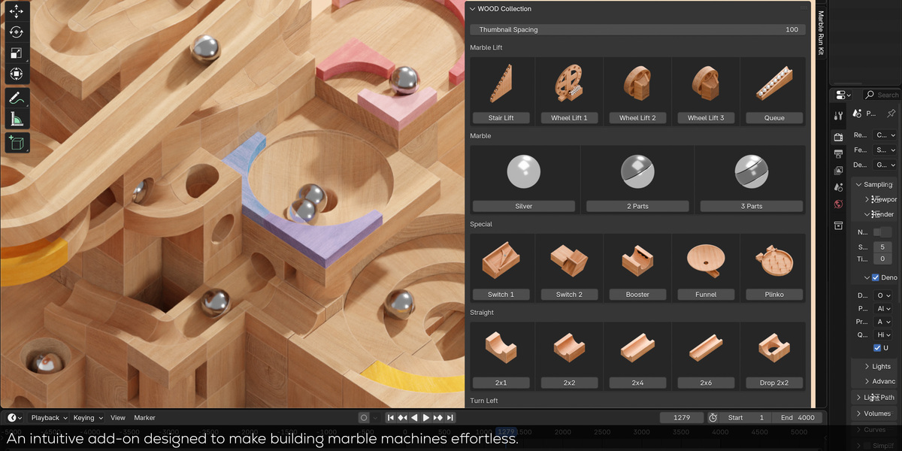The width and height of the screenshot is (902, 451).
Task: Toggle the Denoise checkbox
Action: point(876,277)
